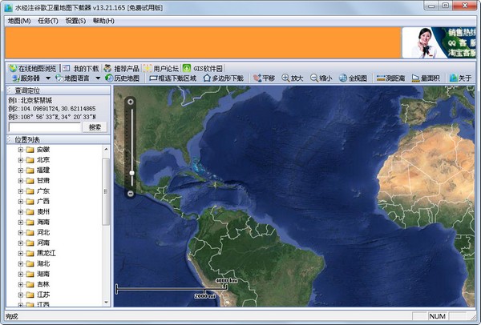This screenshot has height=325, width=481.
Task: Open the 地图语言 map language dropdown
Action: [x=79, y=78]
